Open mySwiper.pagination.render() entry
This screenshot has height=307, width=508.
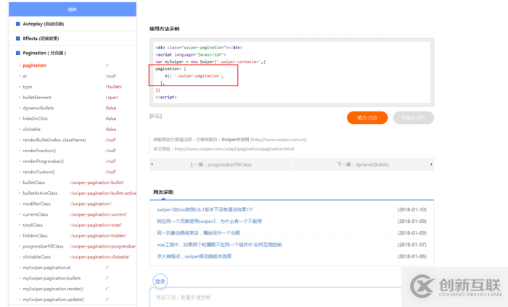click(x=53, y=289)
